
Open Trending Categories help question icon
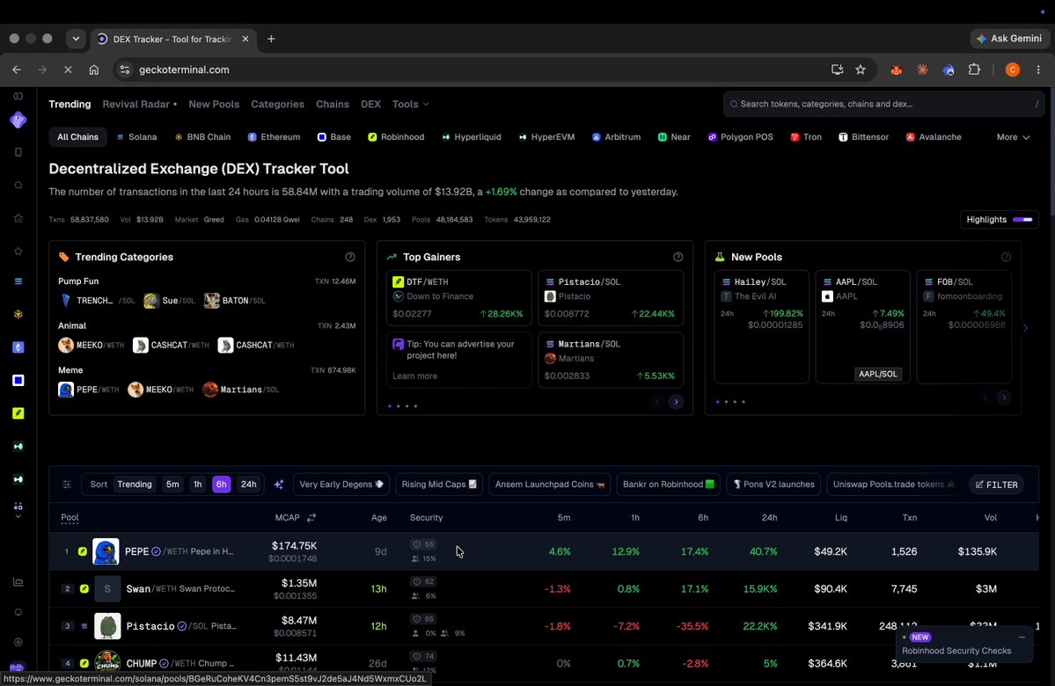[350, 257]
